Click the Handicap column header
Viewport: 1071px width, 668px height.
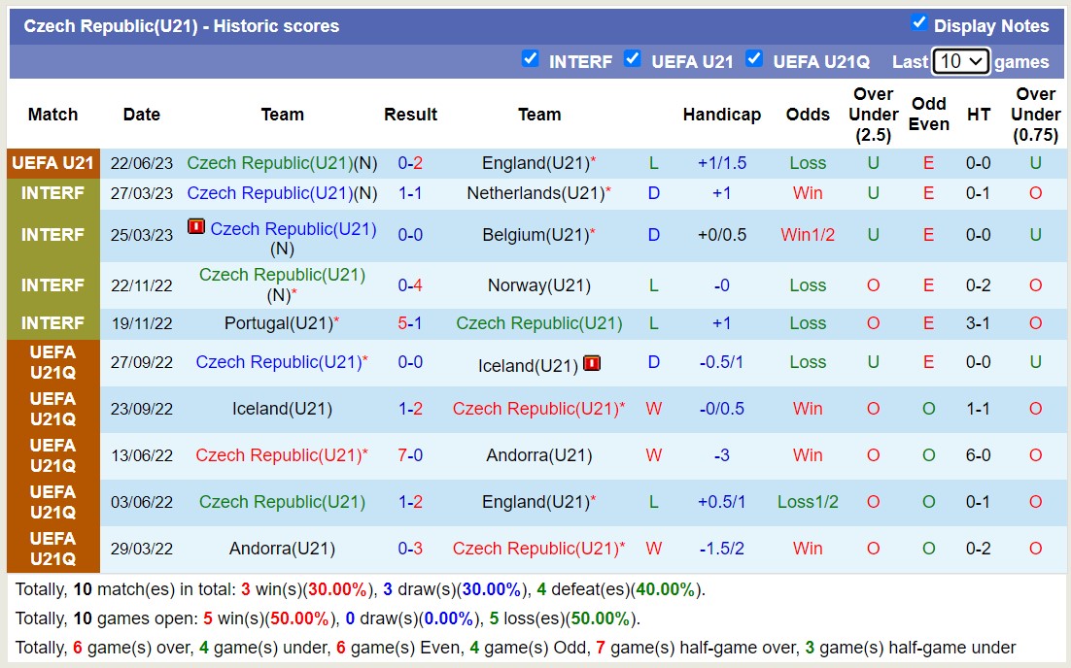[x=722, y=115]
